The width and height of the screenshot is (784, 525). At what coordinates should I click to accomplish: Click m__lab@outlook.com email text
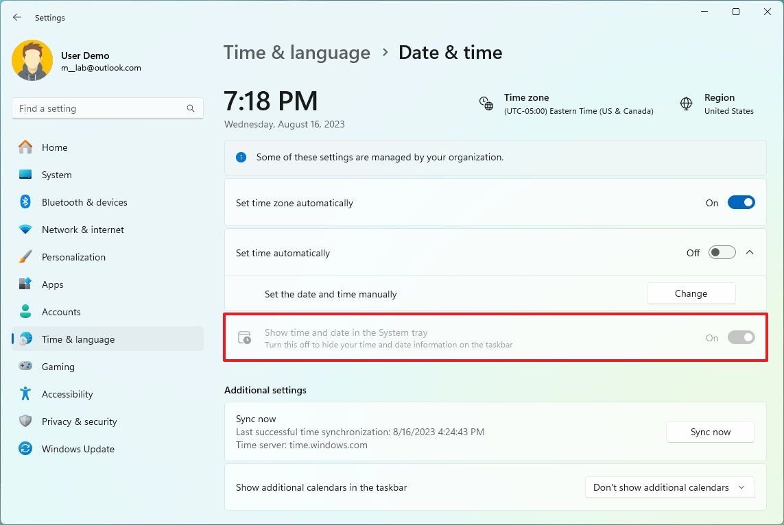pyautogui.click(x=101, y=68)
